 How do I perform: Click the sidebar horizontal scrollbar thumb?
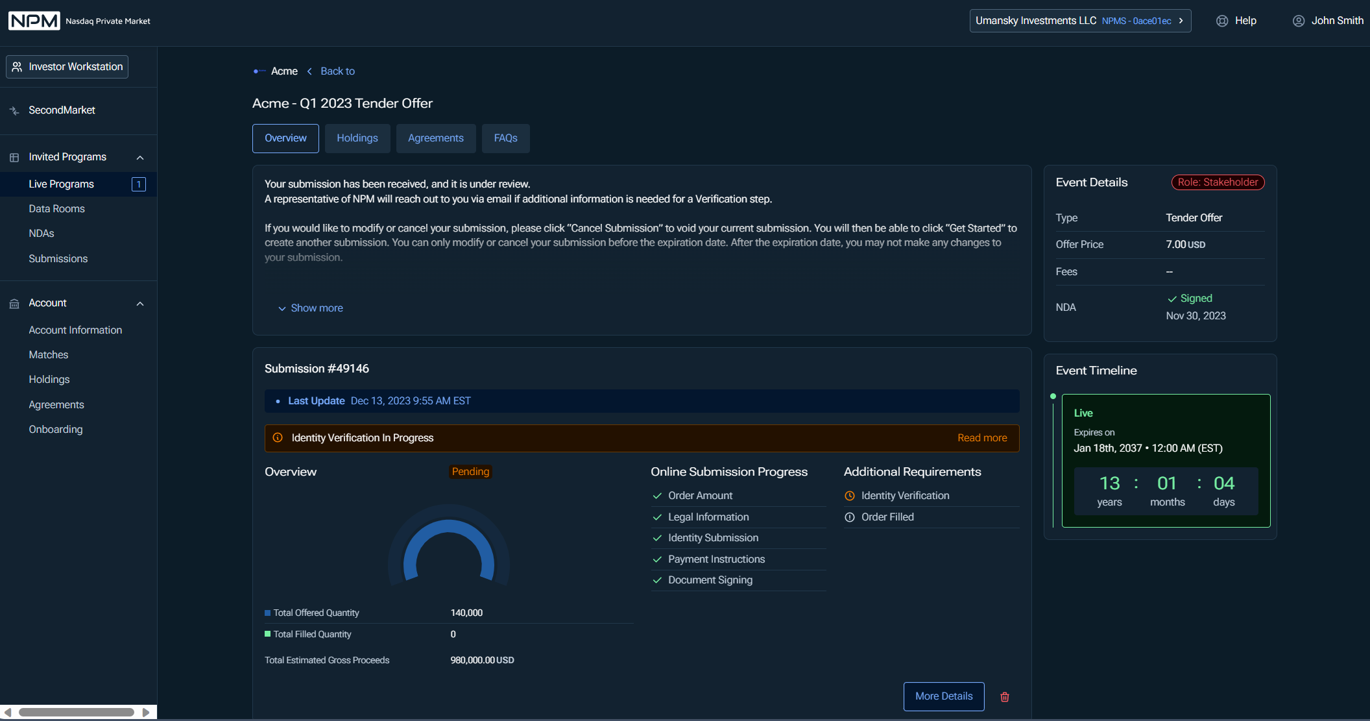coord(77,713)
